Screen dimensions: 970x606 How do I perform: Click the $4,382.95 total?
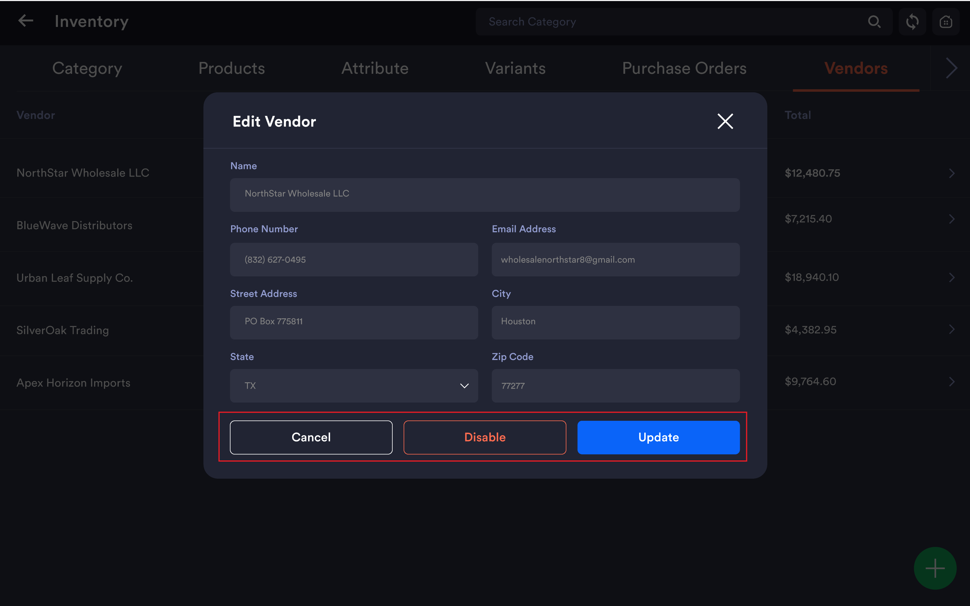pos(810,330)
